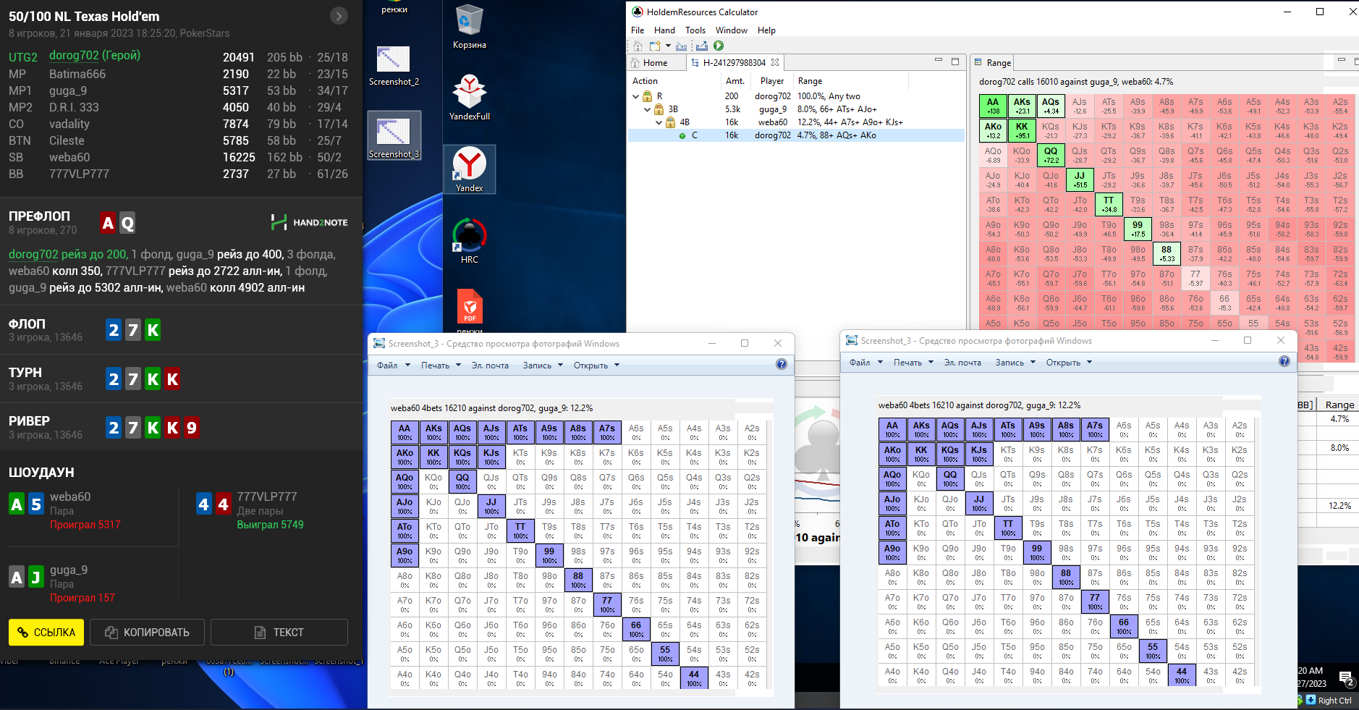Open the File menu in HoldemResources Calculator
1359x710 pixels.
638,30
